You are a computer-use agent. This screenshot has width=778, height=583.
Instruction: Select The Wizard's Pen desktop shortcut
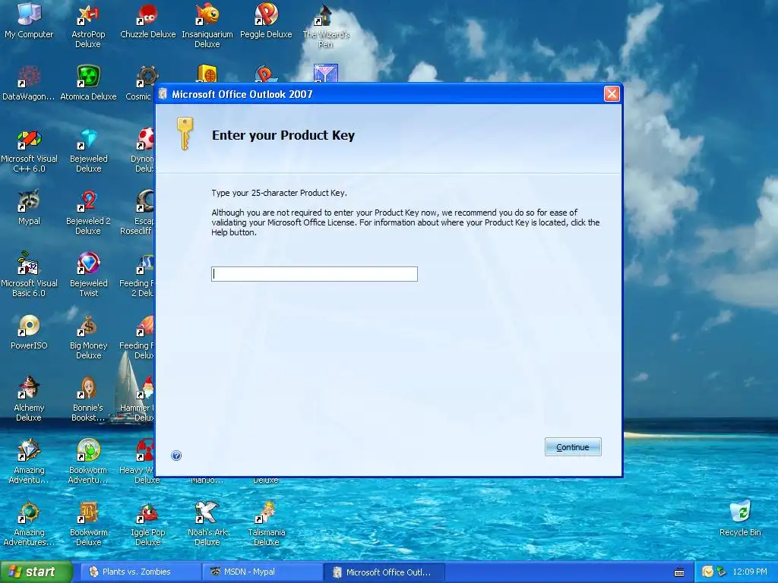325,25
